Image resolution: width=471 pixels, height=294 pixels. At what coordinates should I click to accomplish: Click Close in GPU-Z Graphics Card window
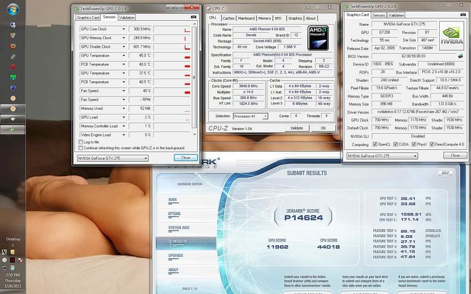[455, 155]
